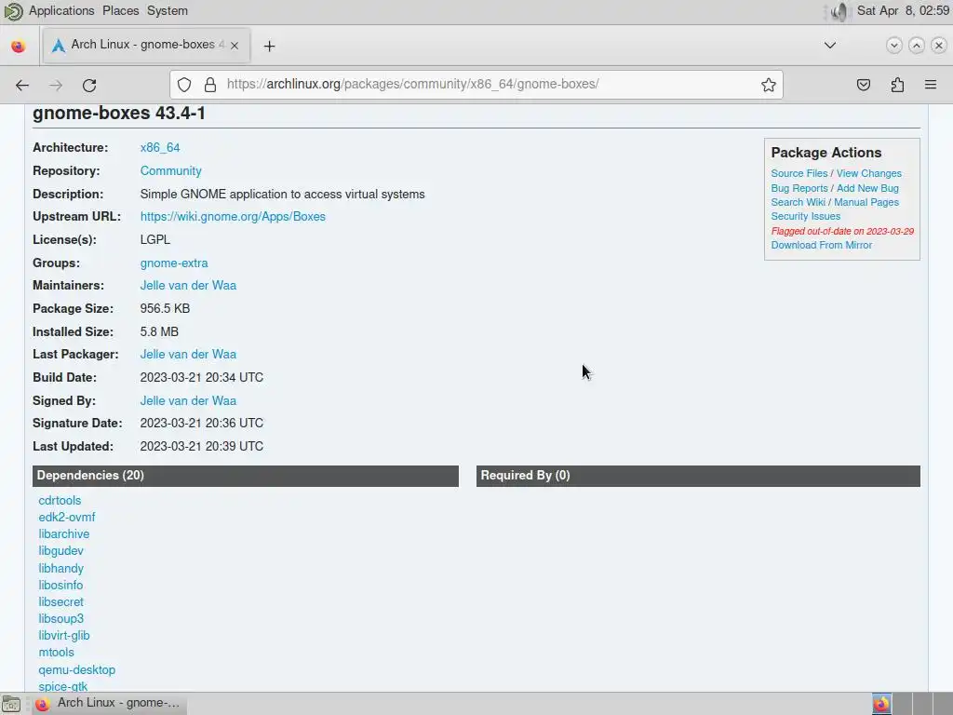This screenshot has height=715, width=953.
Task: Open the Source Files link
Action: pos(799,173)
